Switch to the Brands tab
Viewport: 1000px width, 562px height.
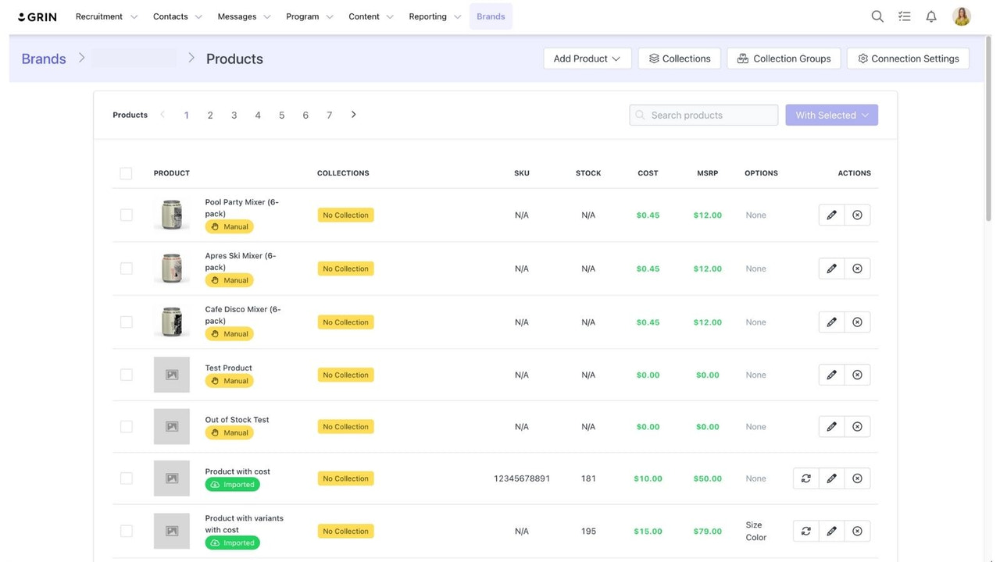point(491,16)
